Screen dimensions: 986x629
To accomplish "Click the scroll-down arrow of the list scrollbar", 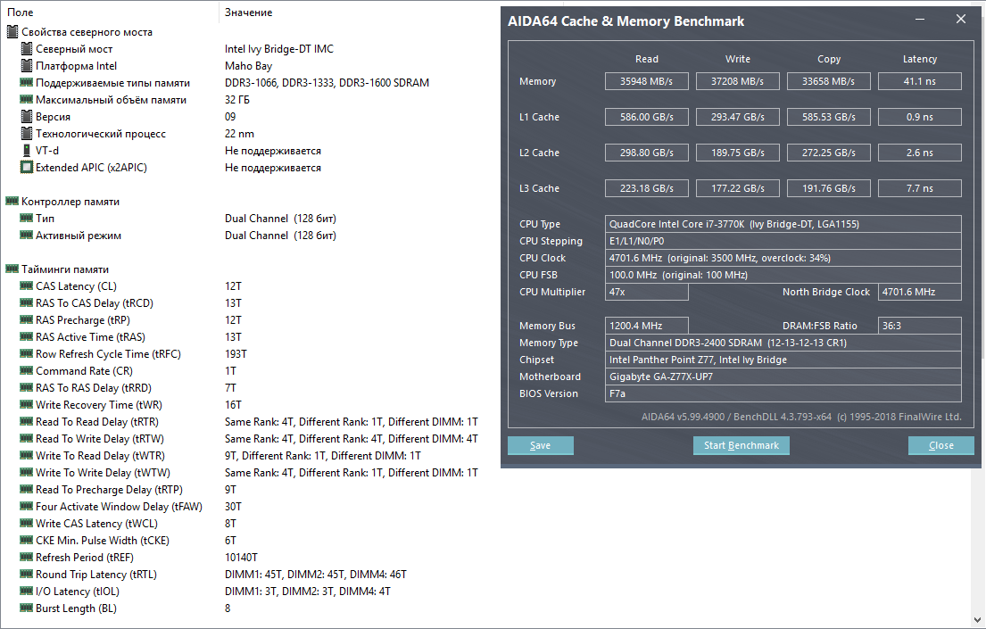I will 979,619.
